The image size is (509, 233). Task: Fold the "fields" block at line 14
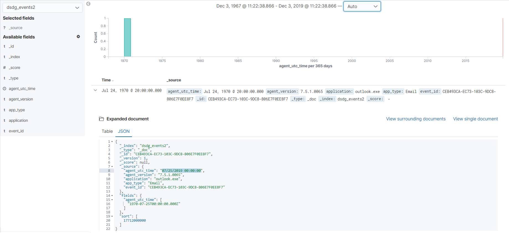tap(112, 196)
